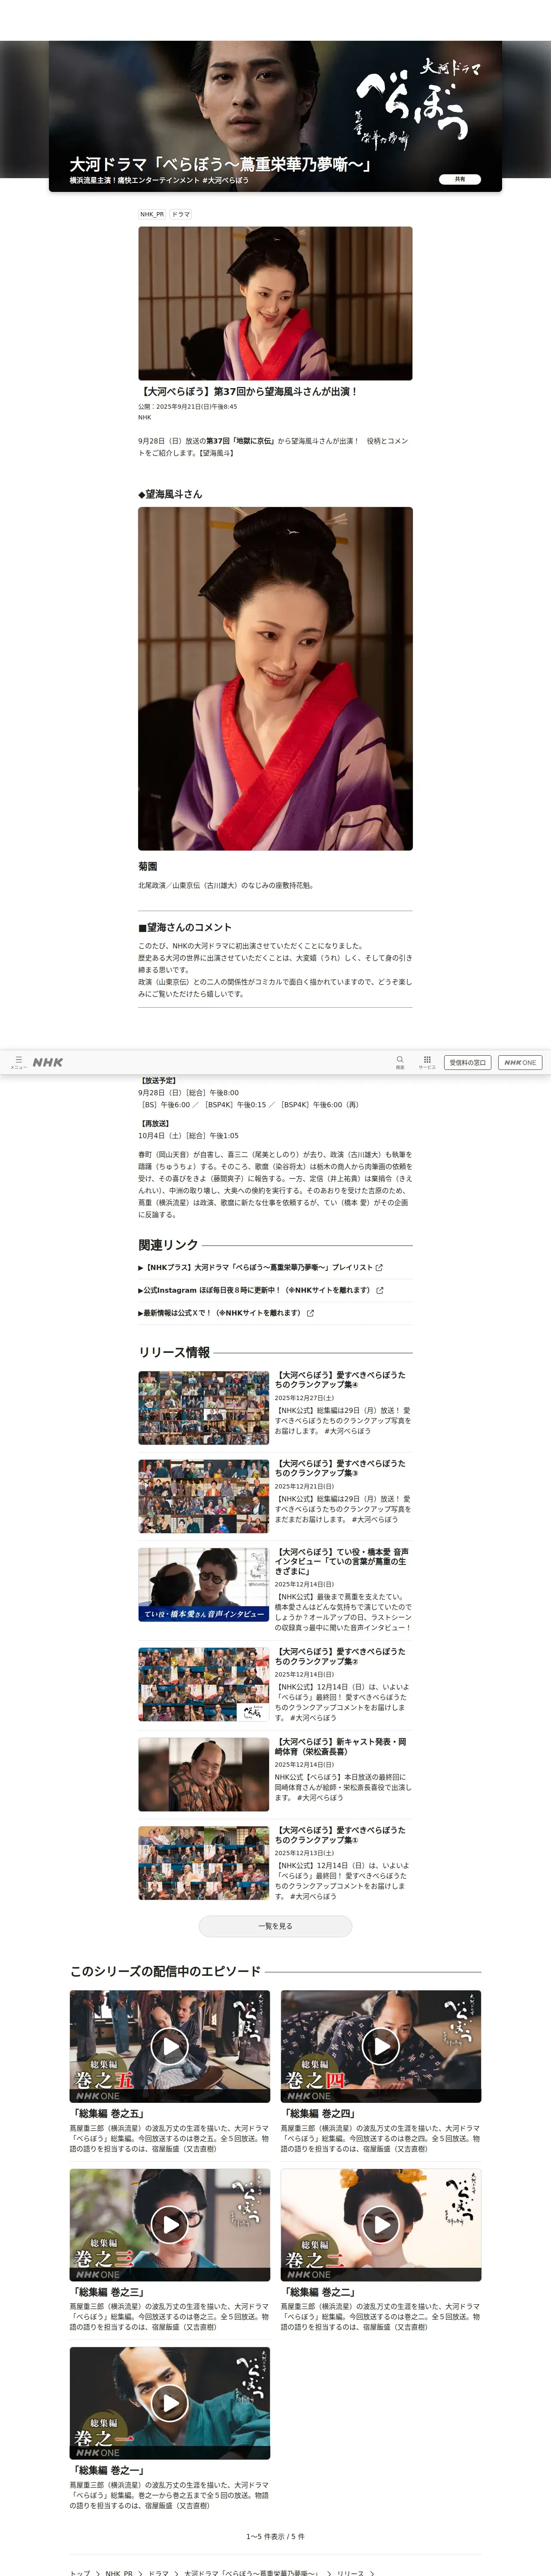Open thumbnail for クランクアップ集② release
The image size is (551, 2576).
[203, 1684]
